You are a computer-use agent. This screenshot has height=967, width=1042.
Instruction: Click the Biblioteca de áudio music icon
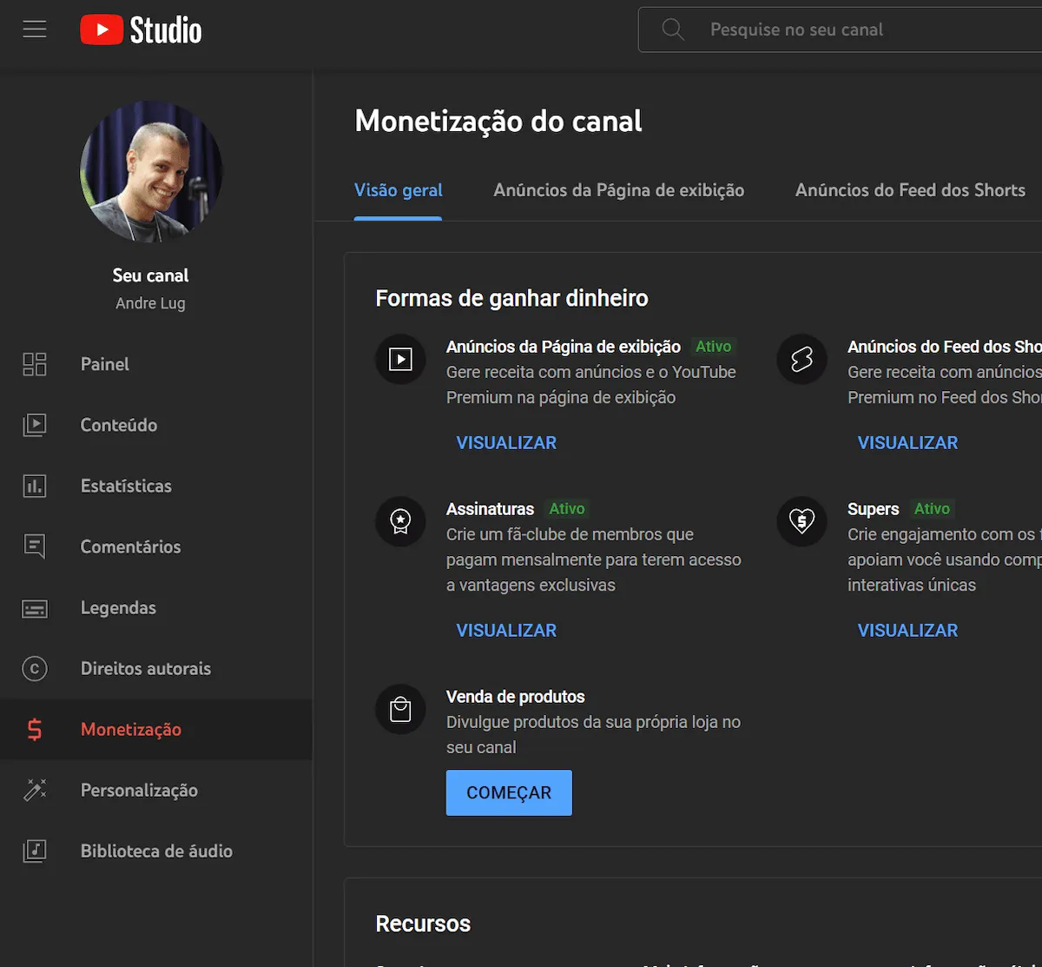35,851
